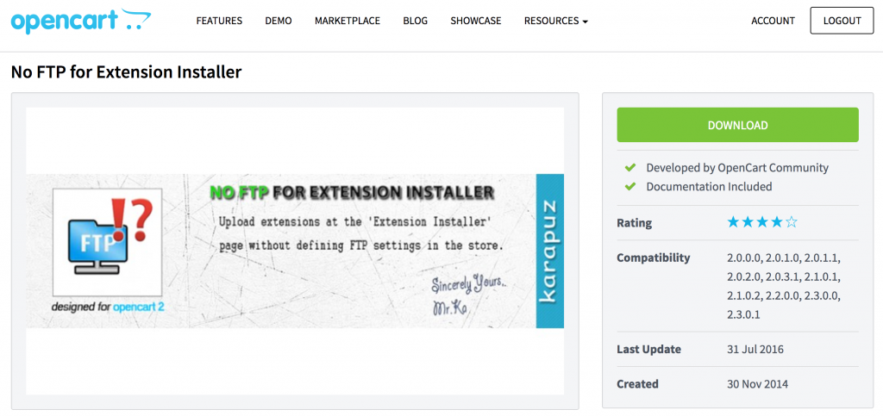Go to the Demo page

coord(279,21)
